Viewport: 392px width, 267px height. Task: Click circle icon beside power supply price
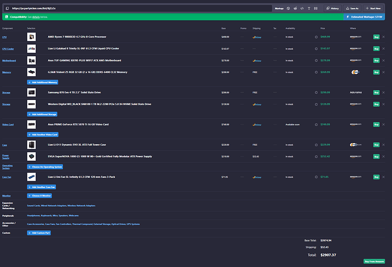[x=316, y=156]
